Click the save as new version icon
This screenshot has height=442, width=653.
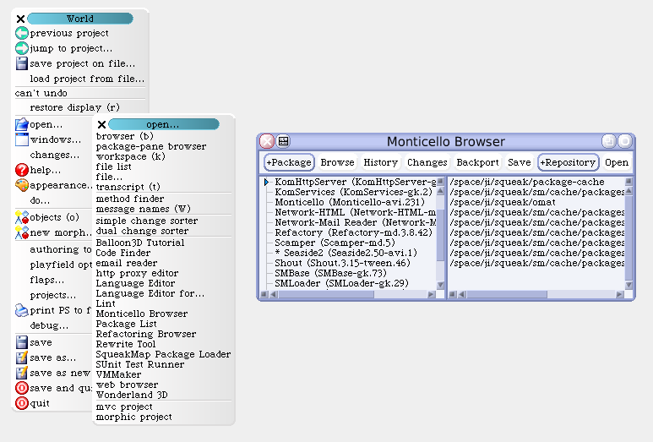tap(22, 373)
